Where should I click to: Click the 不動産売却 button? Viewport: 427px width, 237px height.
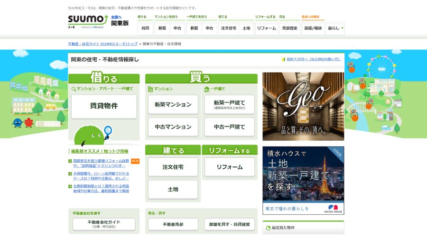[x=173, y=225]
